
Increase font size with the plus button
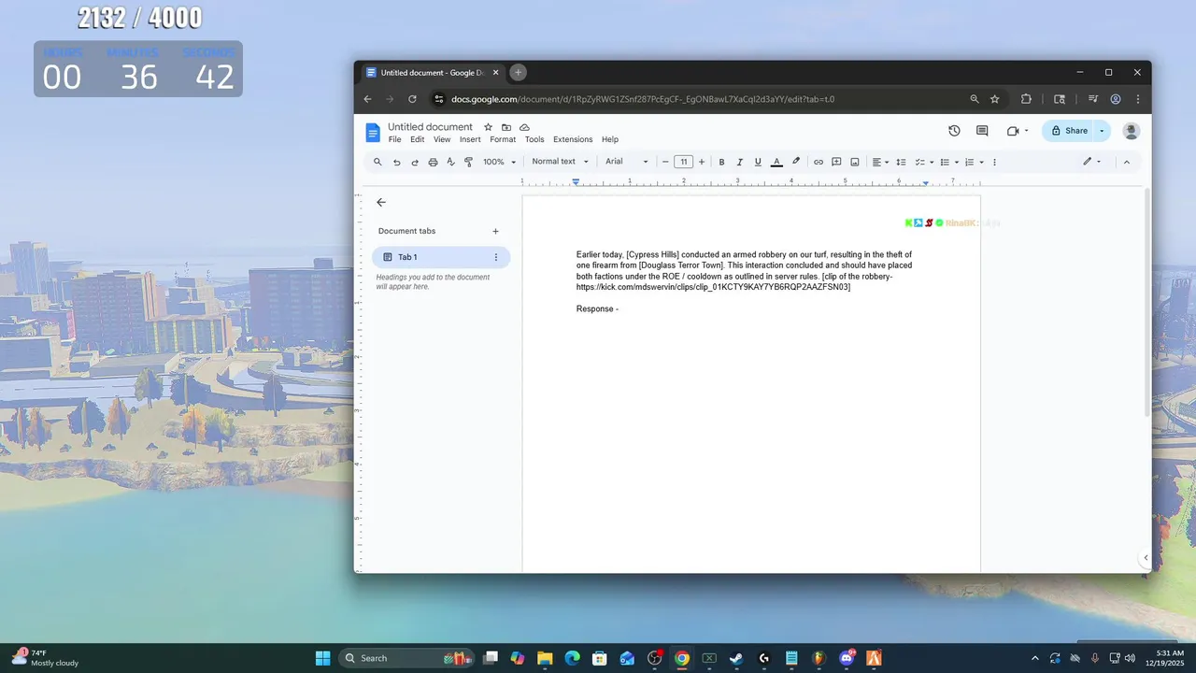pyautogui.click(x=702, y=162)
